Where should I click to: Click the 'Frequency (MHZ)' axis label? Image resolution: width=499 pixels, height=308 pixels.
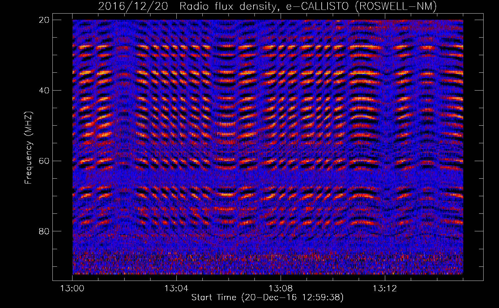pyautogui.click(x=28, y=148)
